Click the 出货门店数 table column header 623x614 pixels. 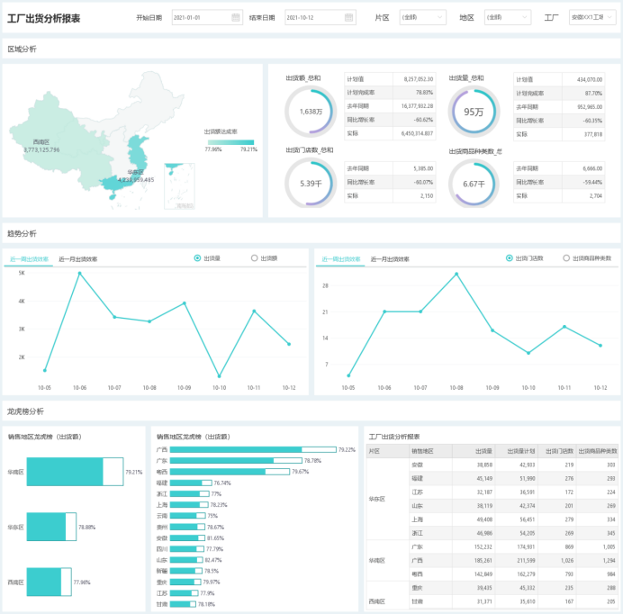point(558,451)
